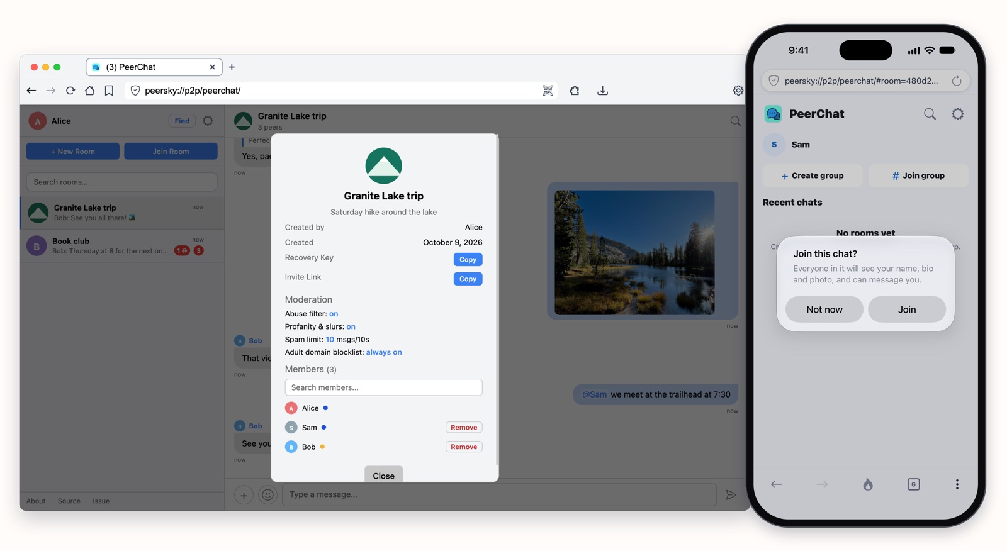Open the Granite Lake trip room
This screenshot has width=1007, height=551.
(122, 213)
